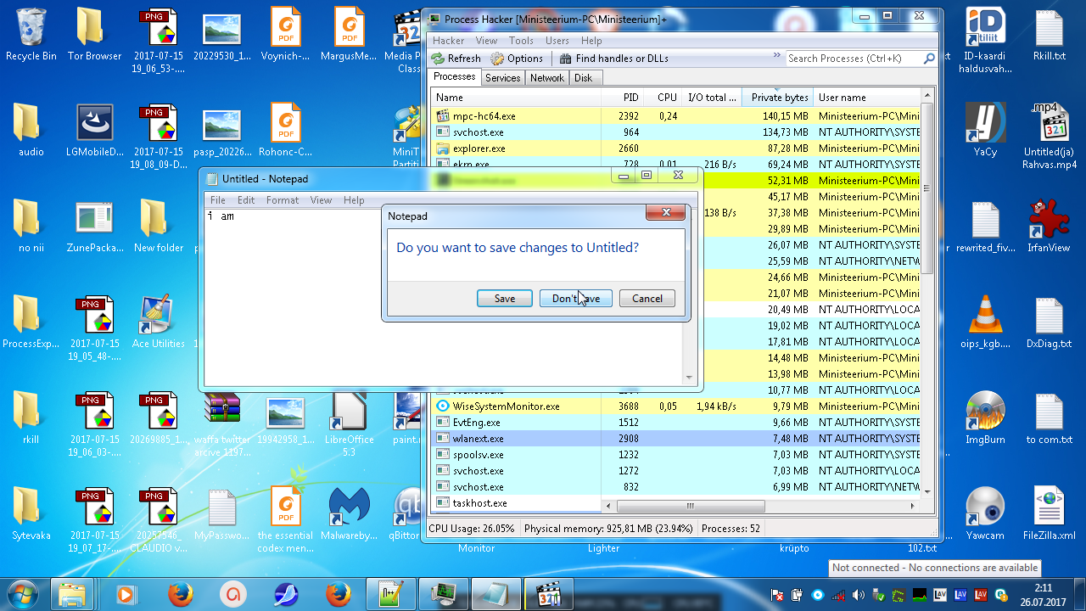Select the ImgBurn desktop icon

(x=985, y=419)
